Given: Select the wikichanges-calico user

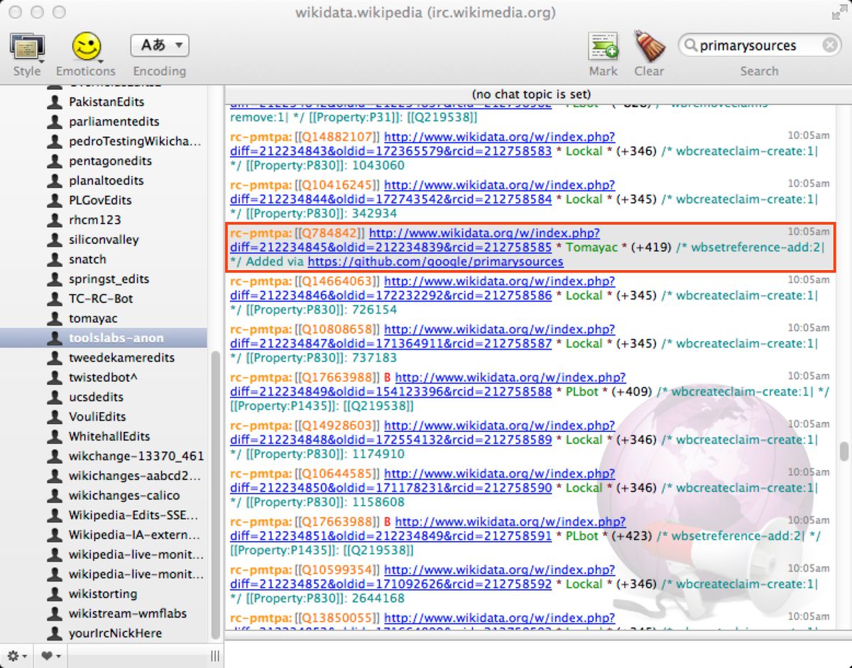Looking at the screenshot, I should 124,496.
